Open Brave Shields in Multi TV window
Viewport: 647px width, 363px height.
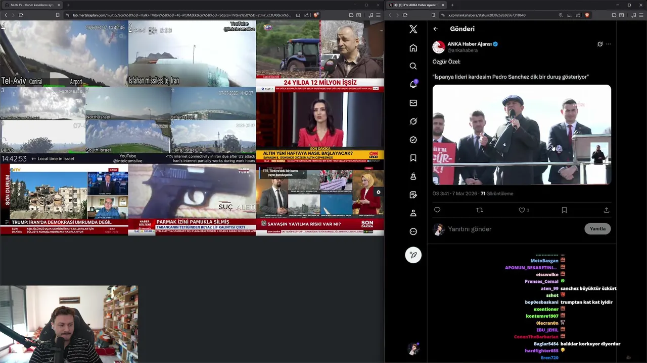pos(315,15)
